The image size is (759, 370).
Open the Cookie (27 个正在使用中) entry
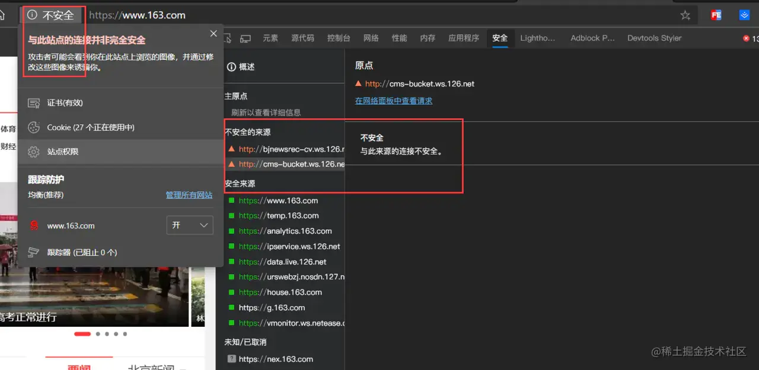(121, 127)
